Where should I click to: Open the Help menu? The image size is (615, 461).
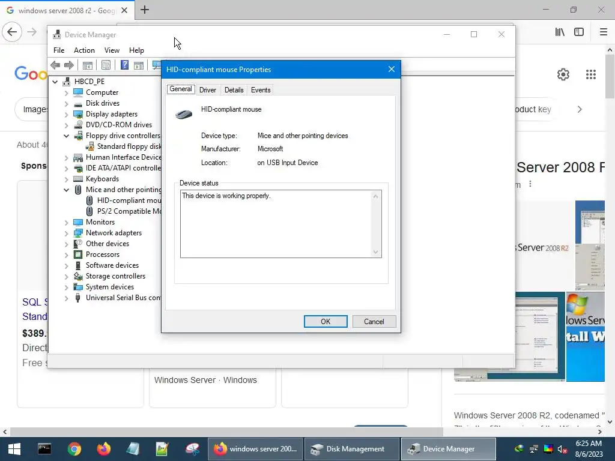tap(136, 50)
